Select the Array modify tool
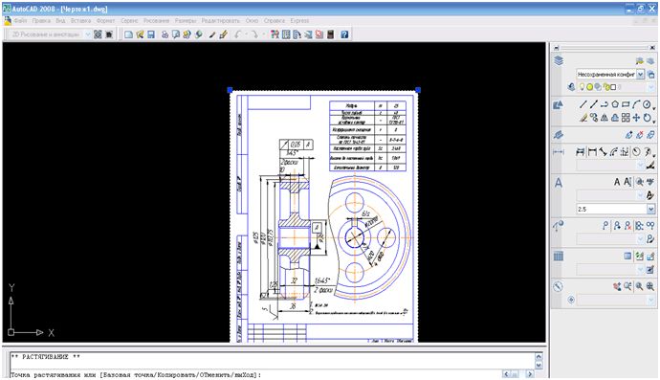The image size is (660, 380). (x=626, y=118)
